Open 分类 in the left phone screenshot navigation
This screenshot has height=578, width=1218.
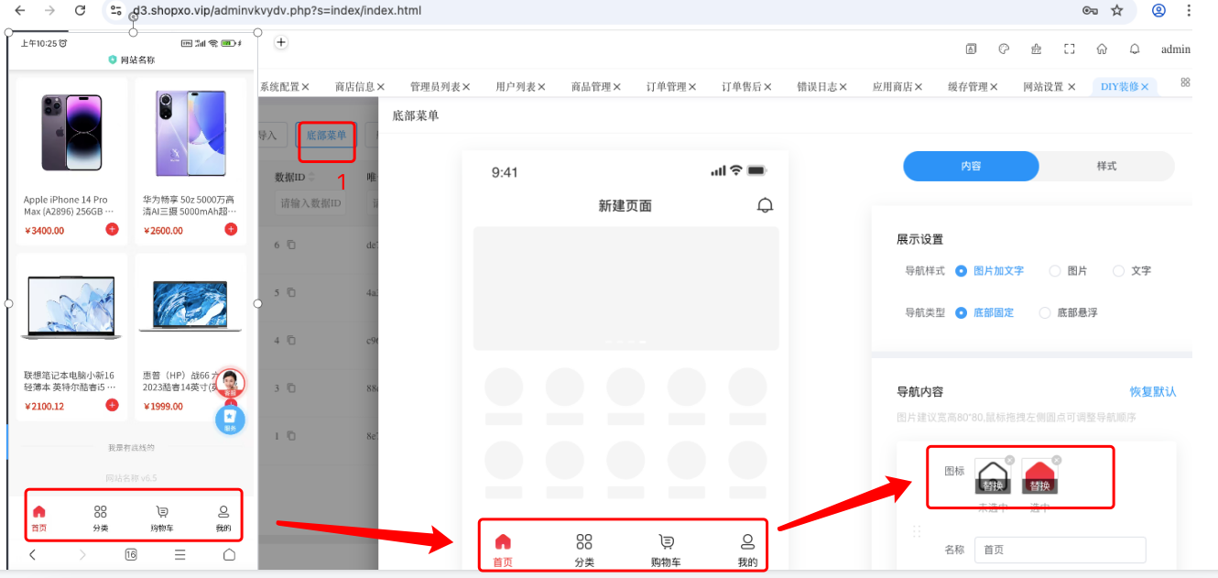(101, 518)
